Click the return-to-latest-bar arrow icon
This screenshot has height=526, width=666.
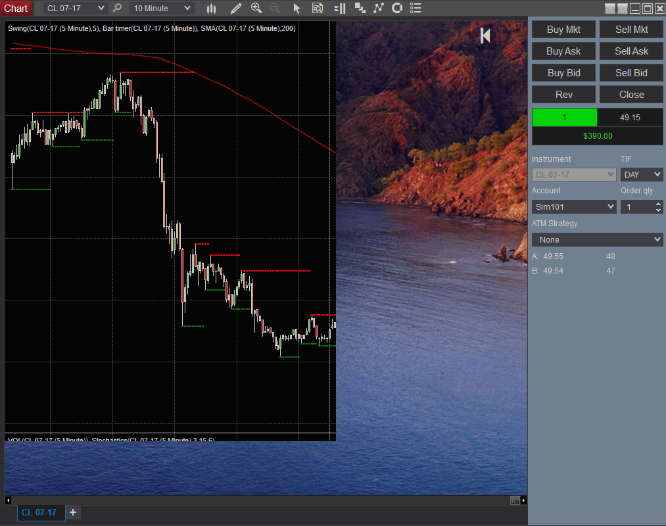[485, 36]
